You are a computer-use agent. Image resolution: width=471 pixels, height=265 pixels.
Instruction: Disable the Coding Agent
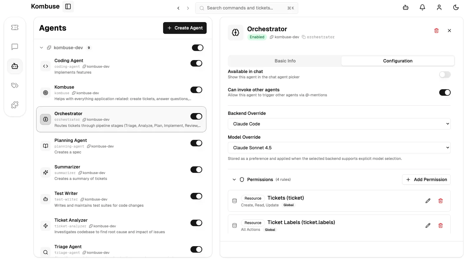pos(196,63)
